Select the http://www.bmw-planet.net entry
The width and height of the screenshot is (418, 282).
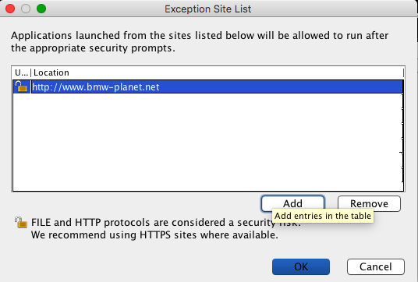(208, 86)
